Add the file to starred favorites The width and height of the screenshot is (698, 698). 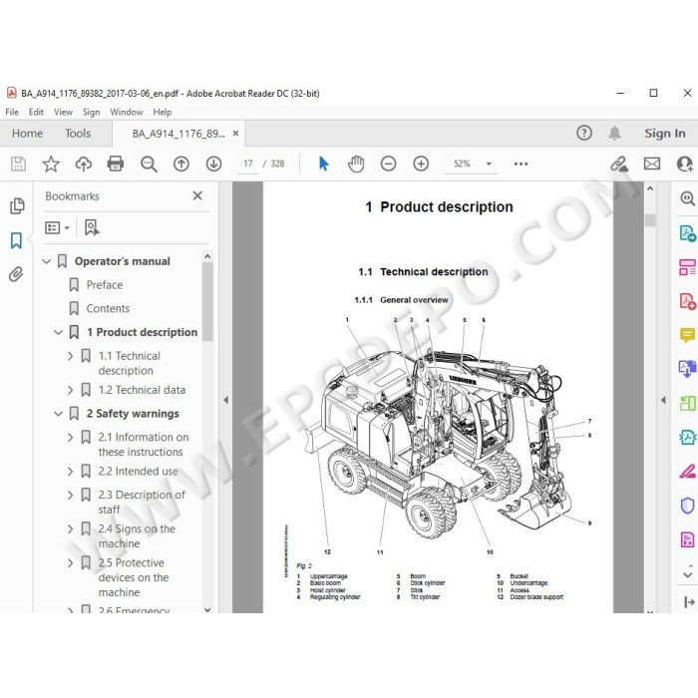(x=51, y=164)
